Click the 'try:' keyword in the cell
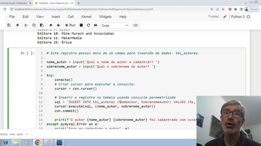The image size is (261, 146). coord(51,75)
